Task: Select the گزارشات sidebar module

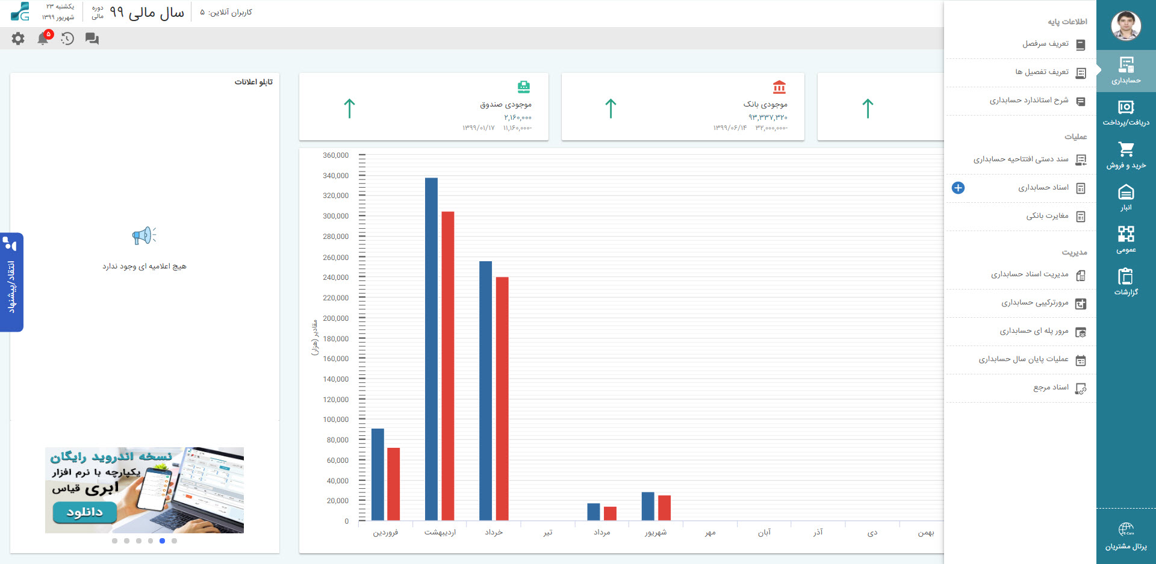Action: 1126,282
